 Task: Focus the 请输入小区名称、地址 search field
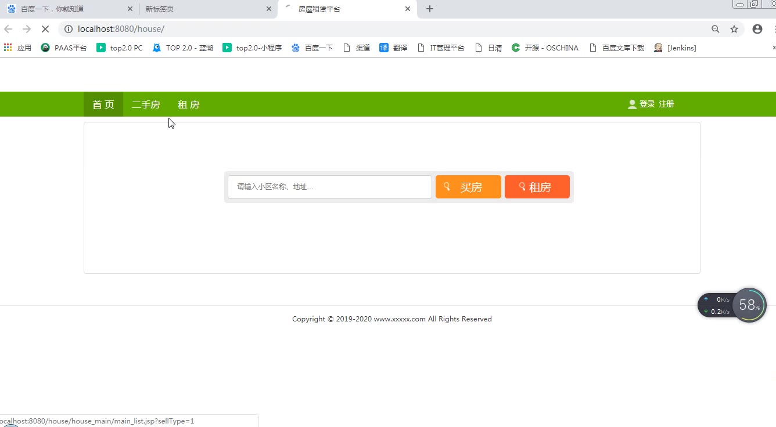330,187
